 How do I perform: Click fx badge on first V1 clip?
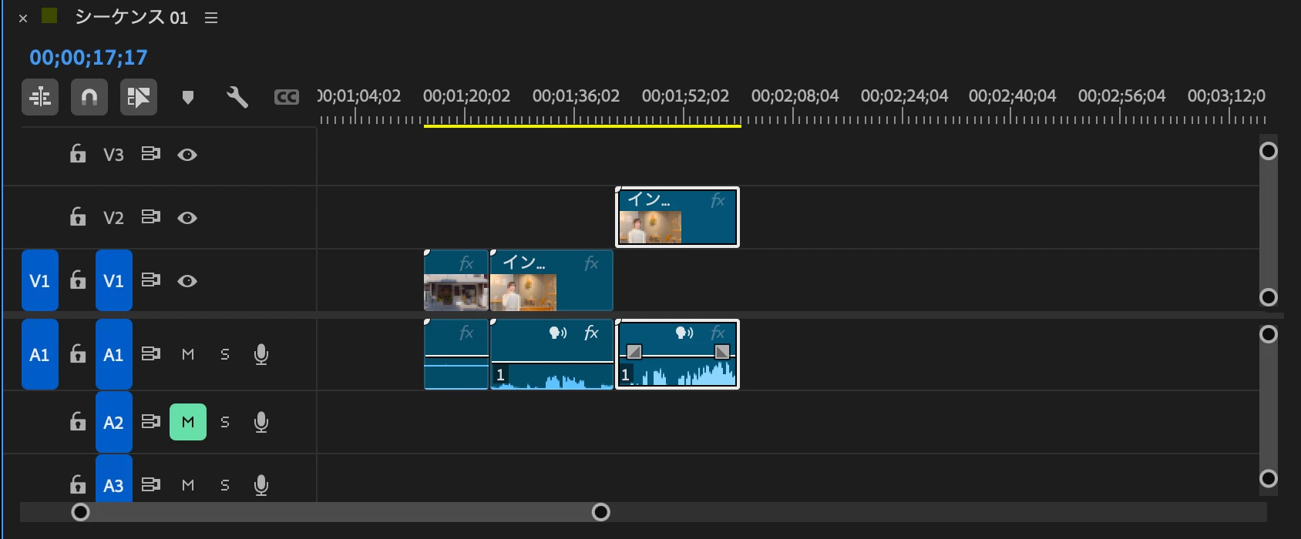pos(466,264)
